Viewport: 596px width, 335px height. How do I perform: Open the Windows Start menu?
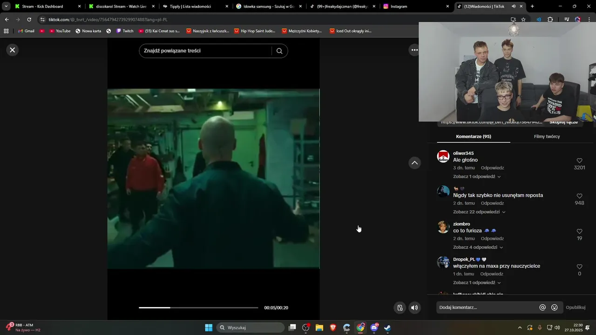(209, 328)
